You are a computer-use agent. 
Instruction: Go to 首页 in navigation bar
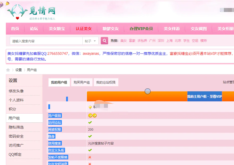15,29
